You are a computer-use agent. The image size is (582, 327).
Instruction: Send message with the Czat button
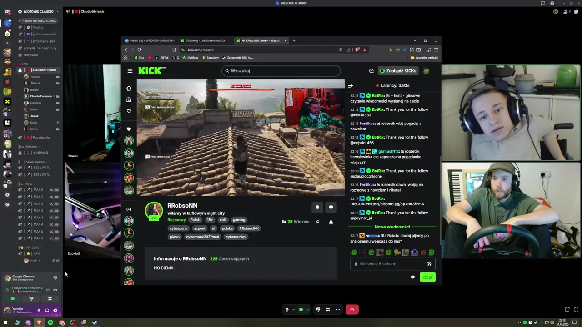pos(427,277)
